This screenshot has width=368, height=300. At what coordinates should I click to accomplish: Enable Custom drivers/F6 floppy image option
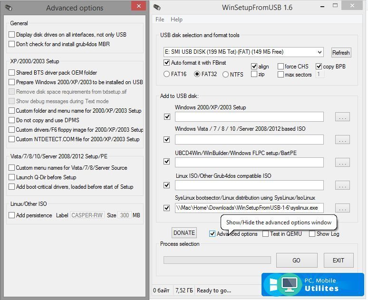[x=11, y=130]
